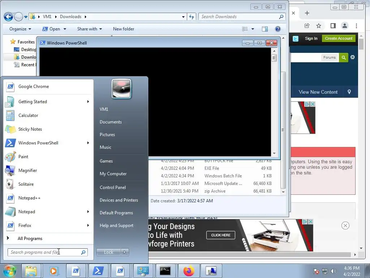Launch Firefox from Start menu list

[x=48, y=225]
